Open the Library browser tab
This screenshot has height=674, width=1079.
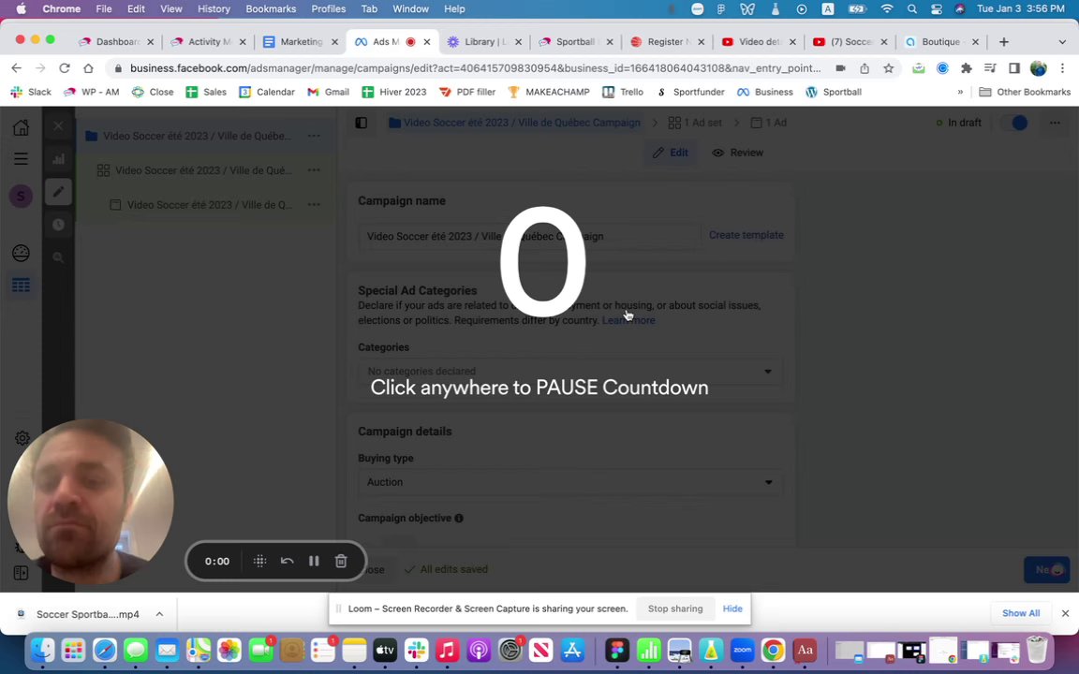point(485,42)
